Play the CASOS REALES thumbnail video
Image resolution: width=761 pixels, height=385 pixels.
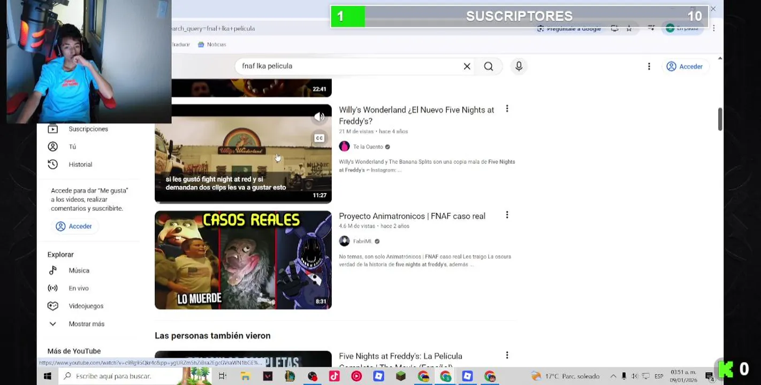(x=243, y=260)
